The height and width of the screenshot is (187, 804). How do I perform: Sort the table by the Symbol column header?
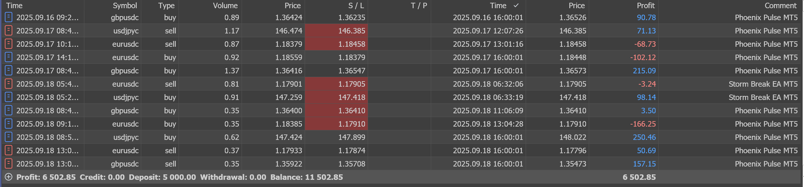[x=125, y=5]
